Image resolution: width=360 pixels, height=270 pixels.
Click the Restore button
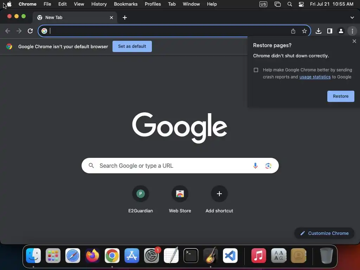pyautogui.click(x=341, y=96)
